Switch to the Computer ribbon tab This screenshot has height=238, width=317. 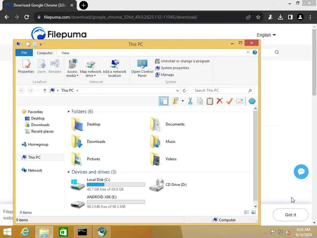click(x=45, y=53)
